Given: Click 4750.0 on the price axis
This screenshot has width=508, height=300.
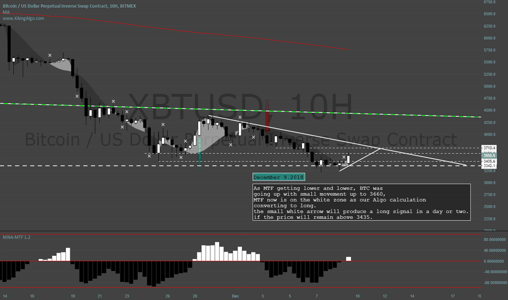Looking at the screenshot, I should [x=489, y=98].
